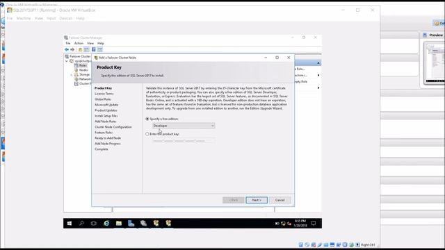Click Microsoft Update in wizard steps
445x250 pixels.
pos(106,105)
